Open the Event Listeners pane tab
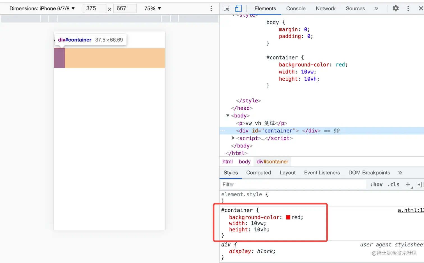424x263 pixels. pos(322,173)
